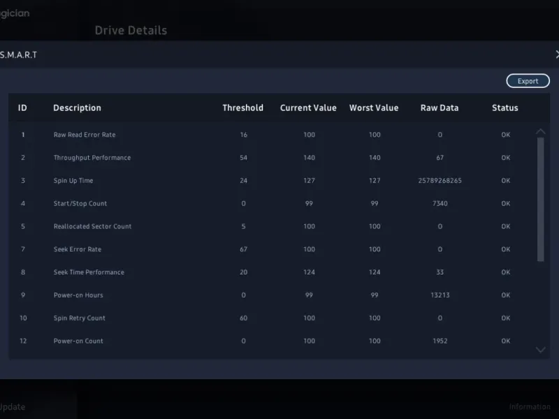The width and height of the screenshot is (559, 419).
Task: Click the Current Value column header
Action: [308, 108]
